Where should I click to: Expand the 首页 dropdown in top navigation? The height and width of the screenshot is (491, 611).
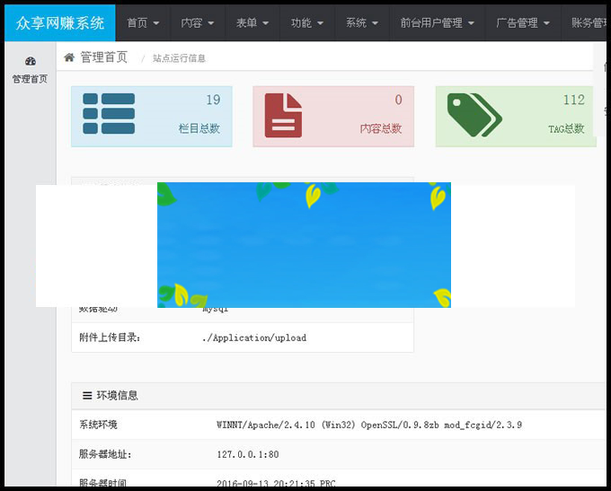coord(143,22)
